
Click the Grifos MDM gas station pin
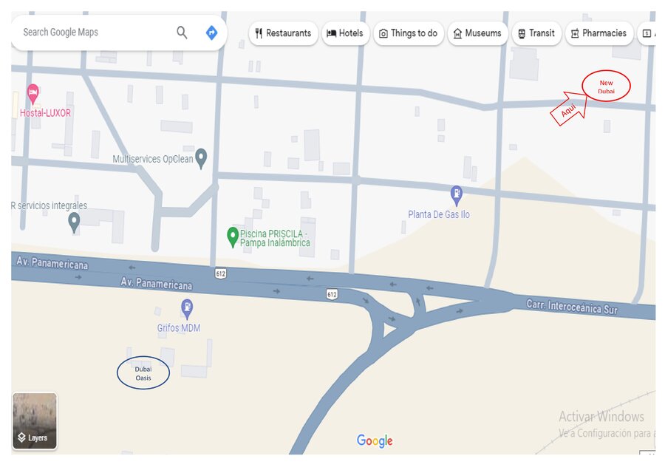187,309
